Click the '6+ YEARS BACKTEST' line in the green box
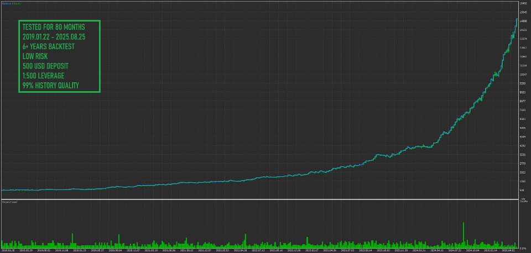 pyautogui.click(x=49, y=46)
